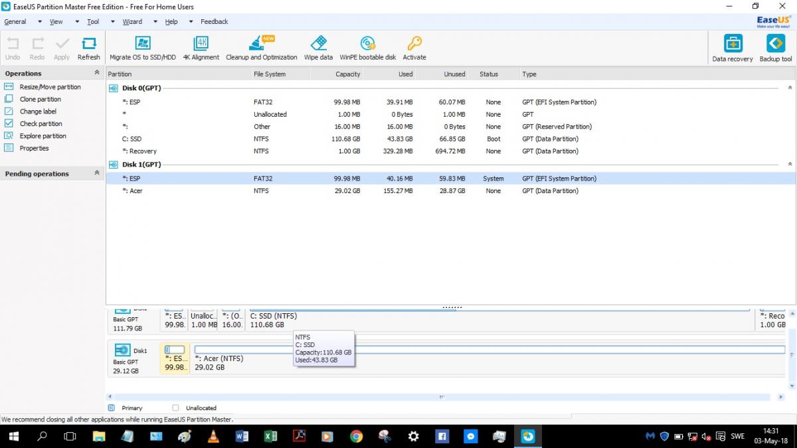
Task: Click the Redo toolbar button
Action: [x=37, y=49]
